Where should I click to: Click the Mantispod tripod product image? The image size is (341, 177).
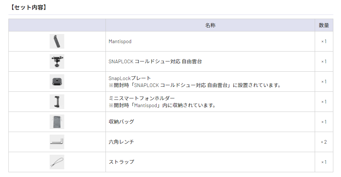coord(57,41)
